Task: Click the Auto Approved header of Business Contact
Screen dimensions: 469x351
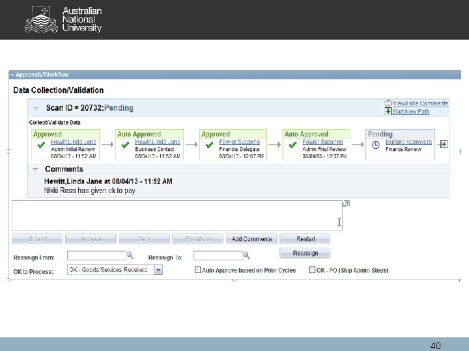Action: tap(149, 134)
